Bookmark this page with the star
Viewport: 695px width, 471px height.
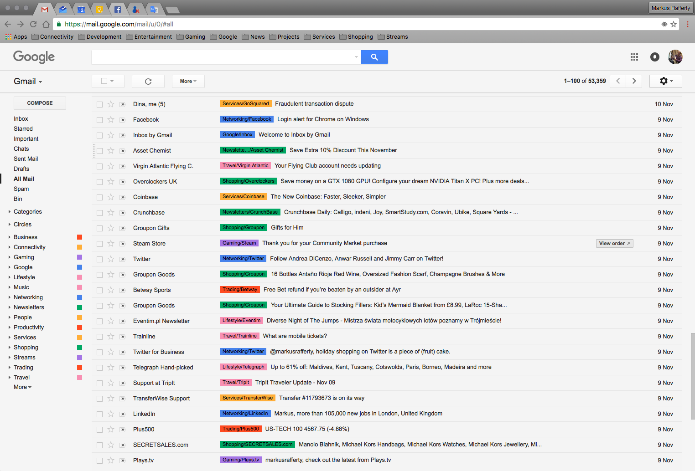674,24
